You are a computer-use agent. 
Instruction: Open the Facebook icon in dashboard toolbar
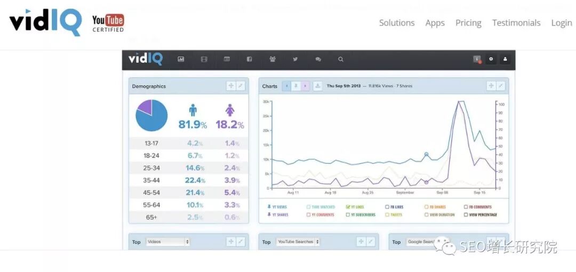point(250,59)
